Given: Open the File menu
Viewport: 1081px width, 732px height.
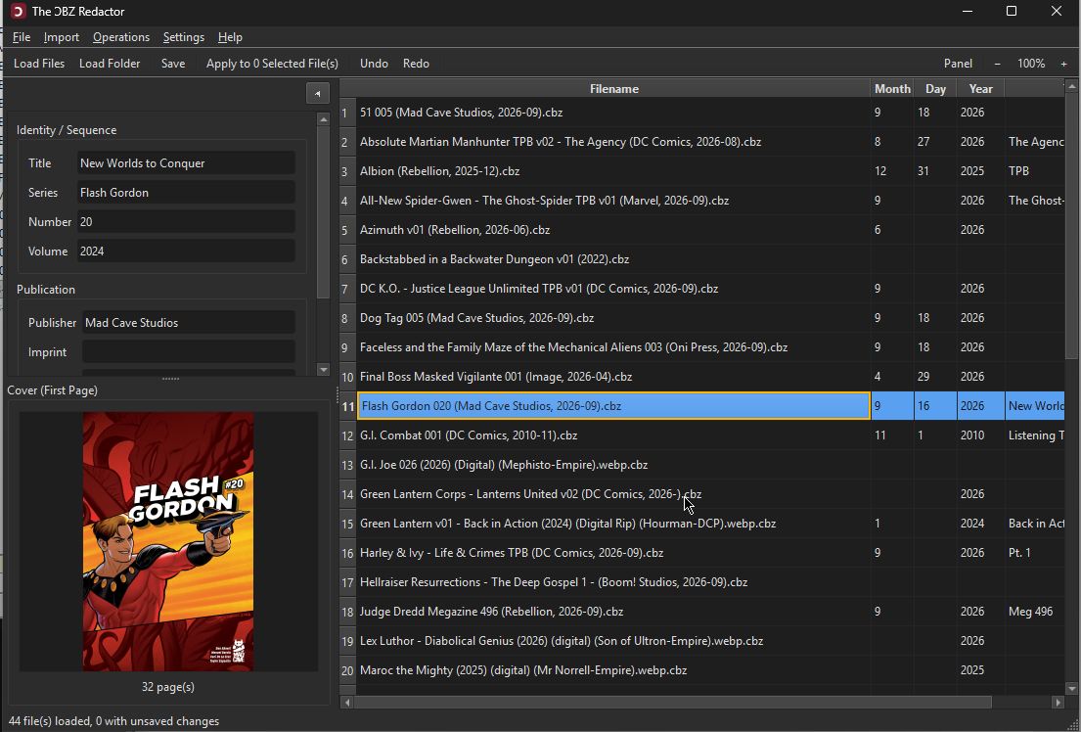Looking at the screenshot, I should 22,37.
